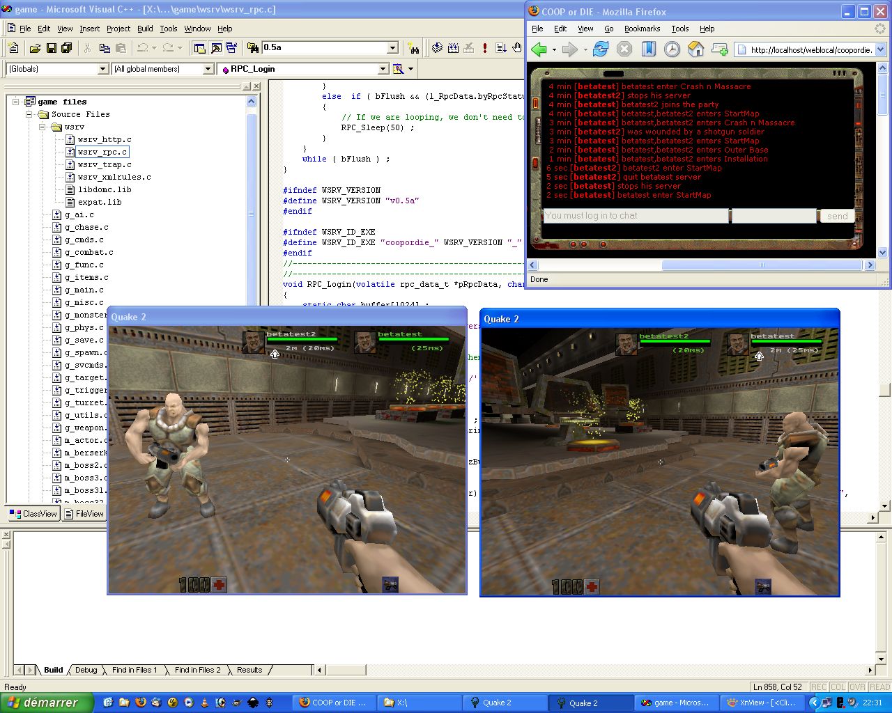This screenshot has width=892, height=713.
Task: Click the WizardBar actions wand icon
Action: pyautogui.click(x=398, y=69)
